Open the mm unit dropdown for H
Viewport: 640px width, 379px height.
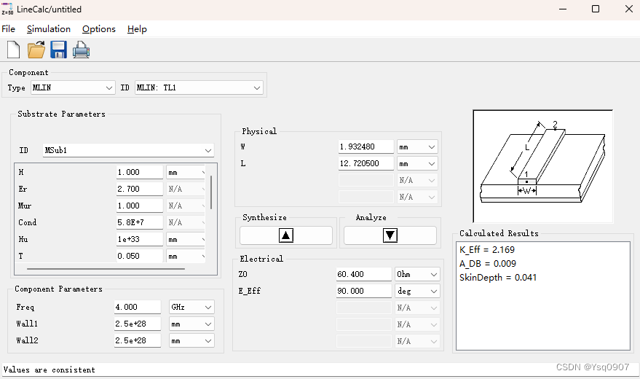point(186,172)
